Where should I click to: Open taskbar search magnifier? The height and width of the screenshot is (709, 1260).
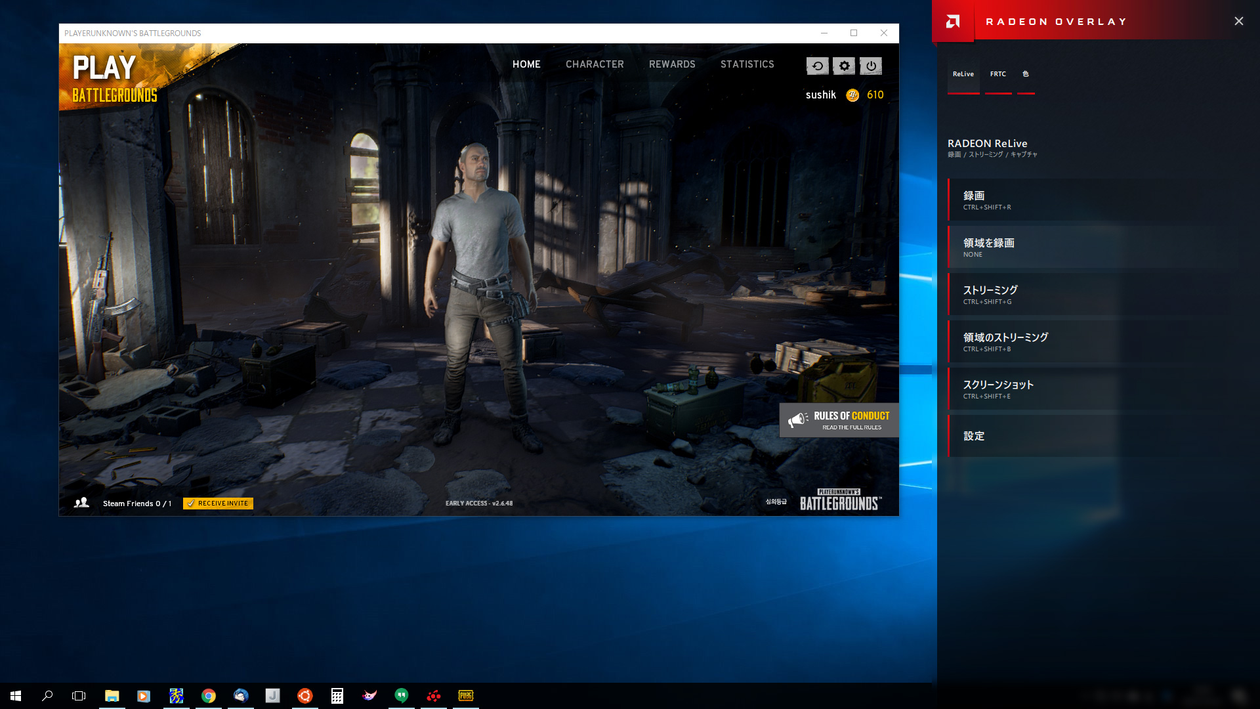[x=47, y=696]
